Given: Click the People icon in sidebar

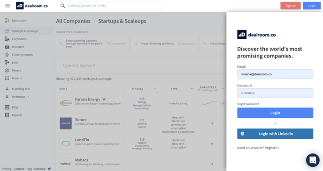Looking at the screenshot, I should coord(7,71).
